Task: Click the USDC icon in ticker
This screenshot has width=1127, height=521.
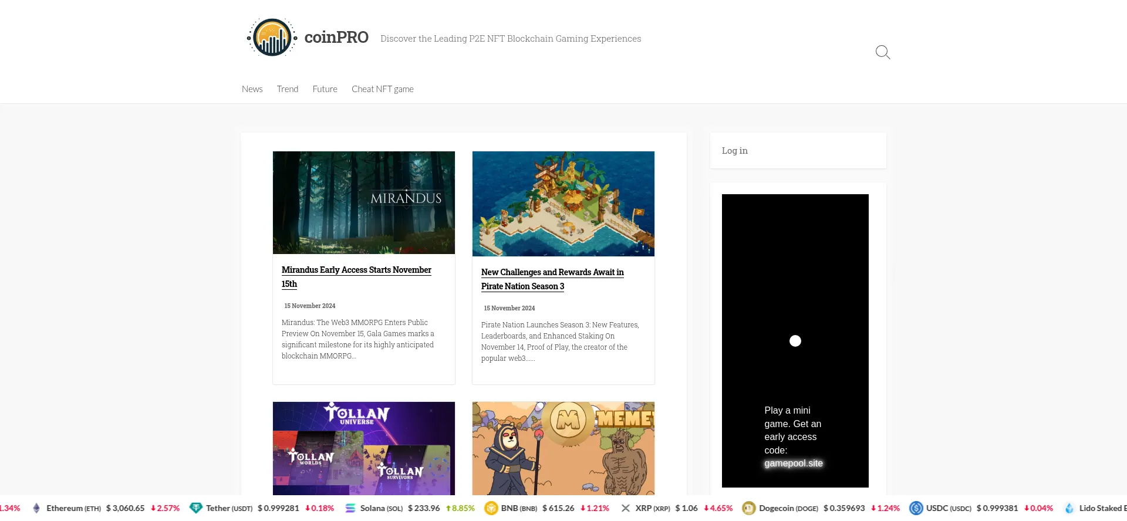Action: (916, 508)
